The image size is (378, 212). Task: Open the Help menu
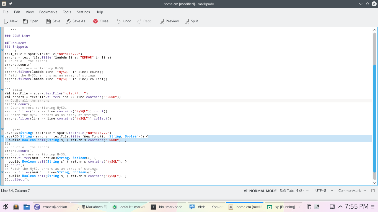tap(99, 12)
